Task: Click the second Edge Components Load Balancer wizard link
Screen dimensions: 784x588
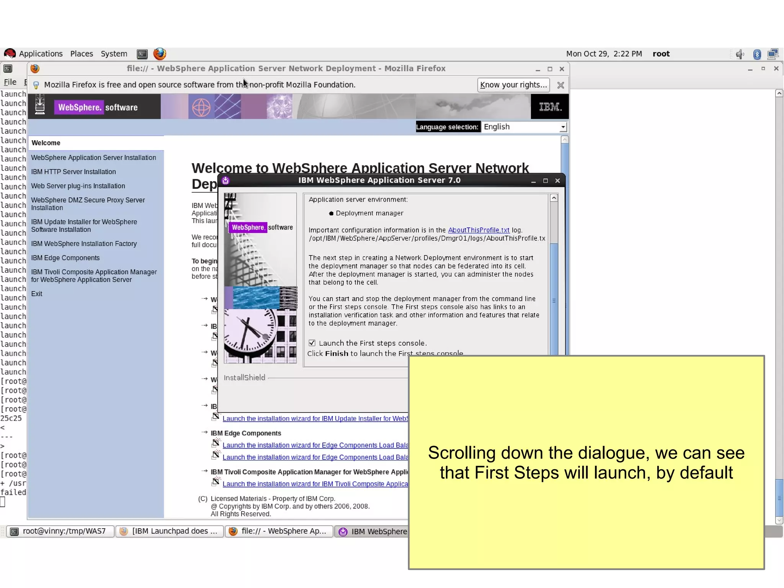Action: [315, 457]
